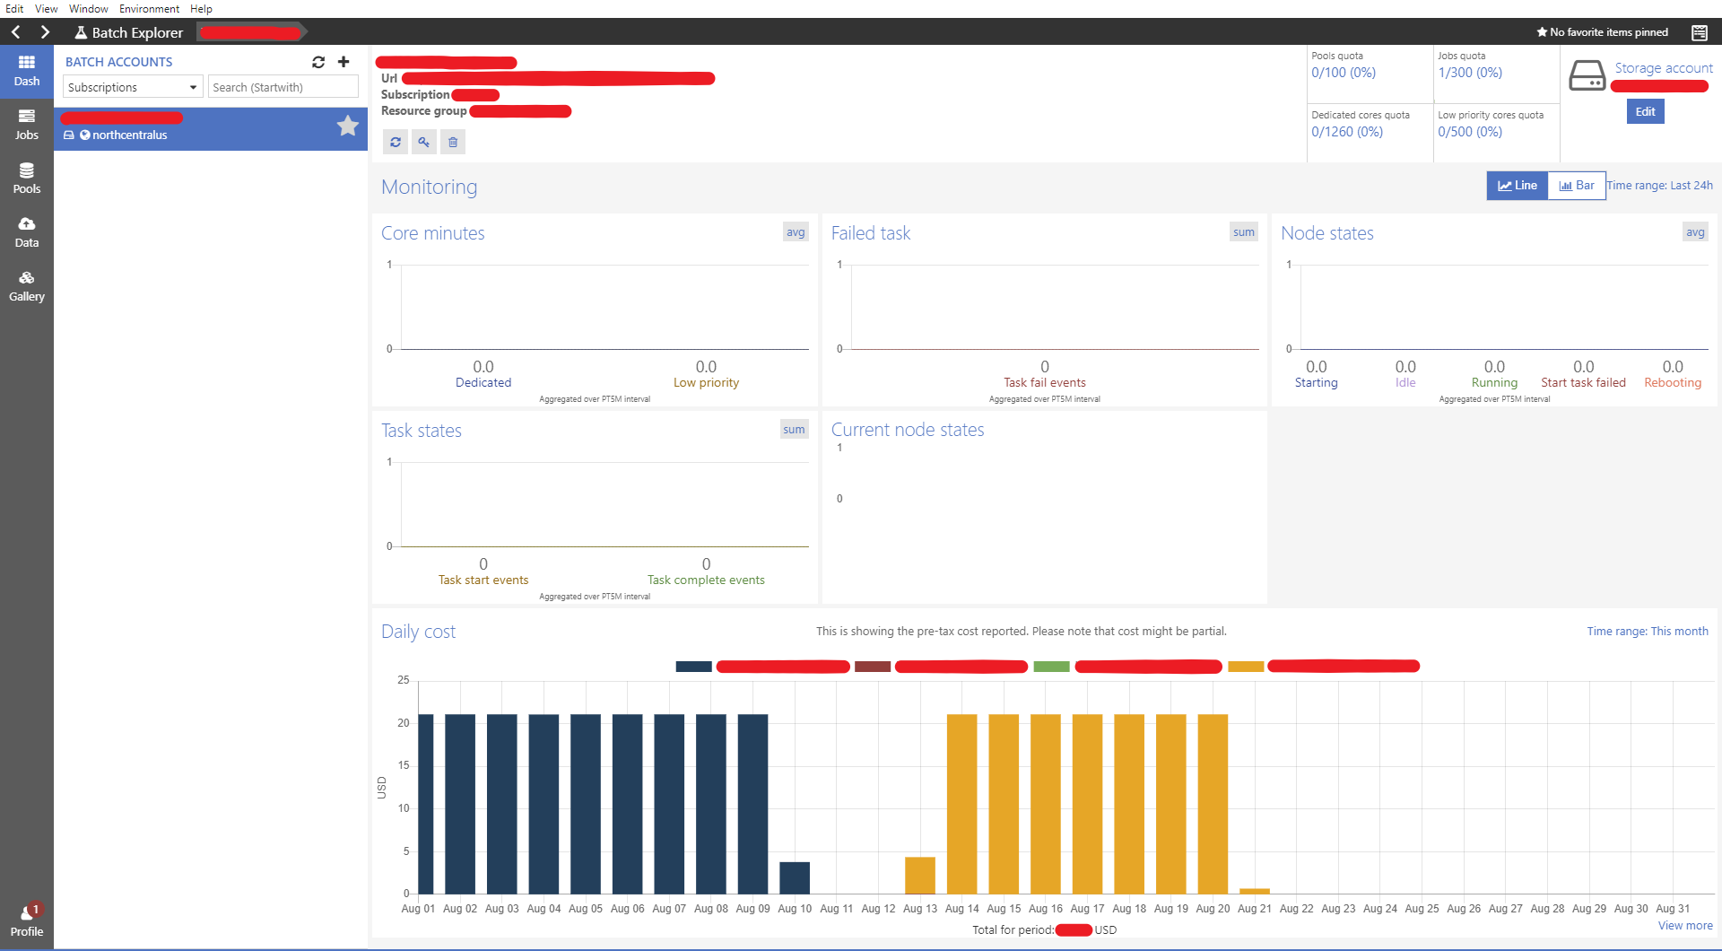Open the Data sidebar section

click(x=27, y=232)
